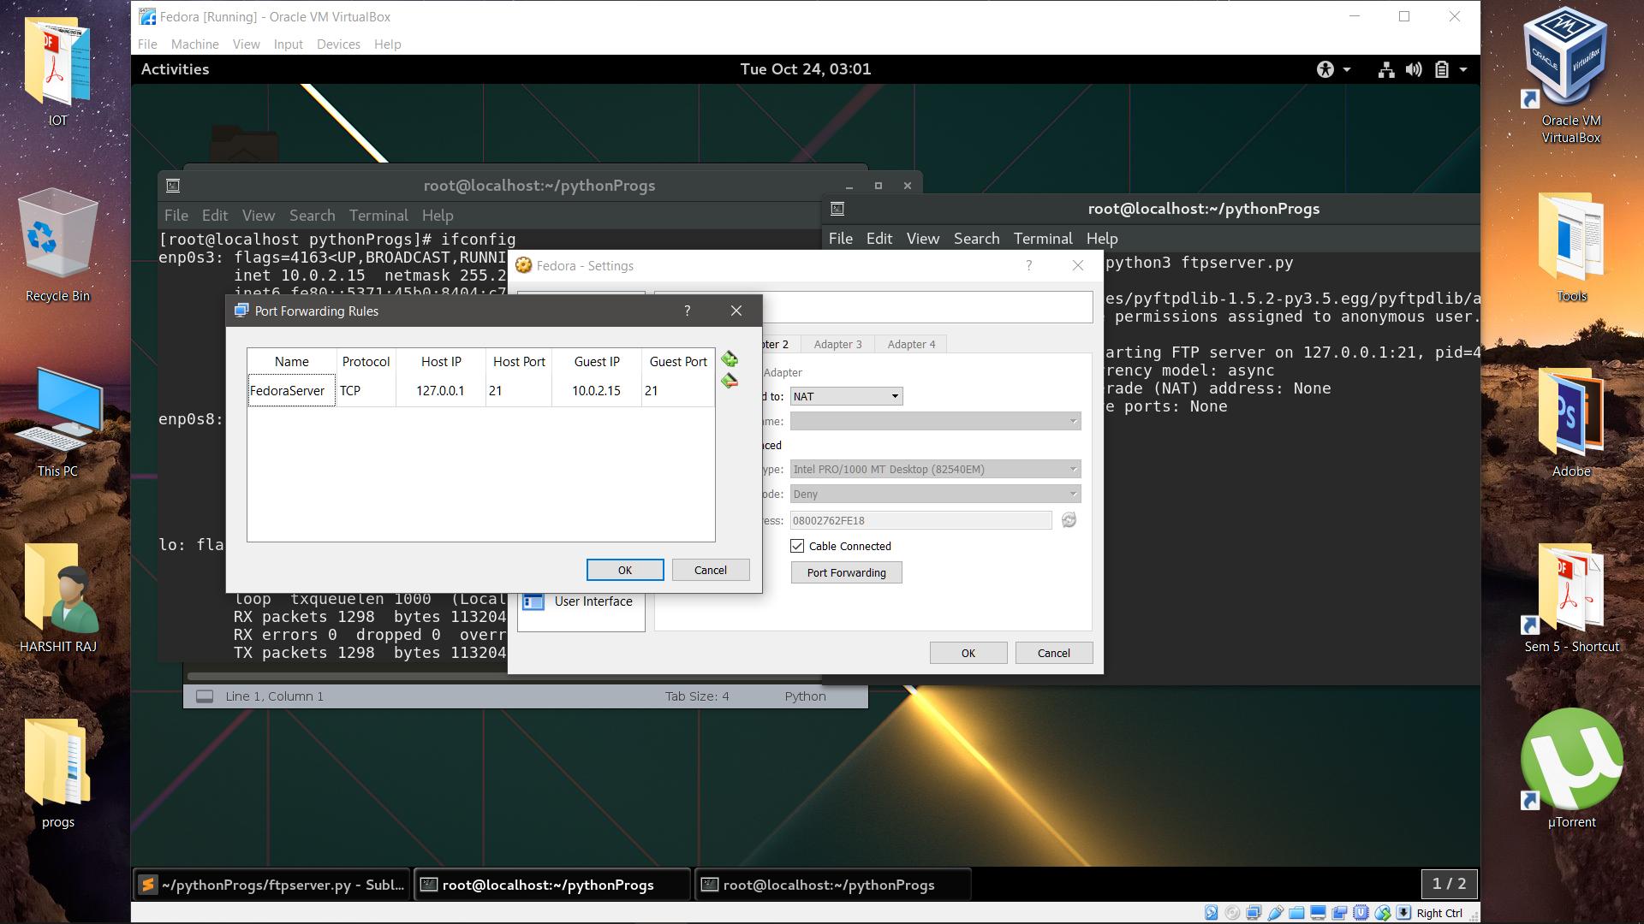The width and height of the screenshot is (1644, 924).
Task: Click the refresh MAC address icon
Action: (1069, 520)
